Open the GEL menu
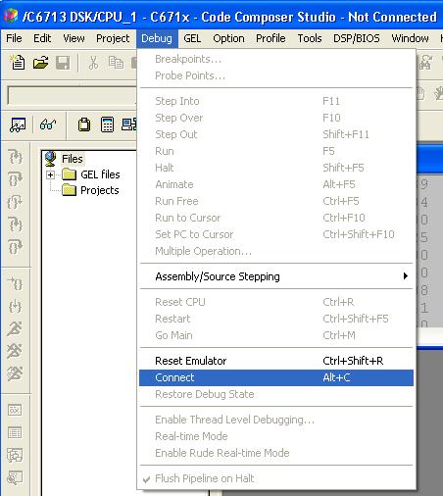This screenshot has height=496, width=443. [x=192, y=38]
